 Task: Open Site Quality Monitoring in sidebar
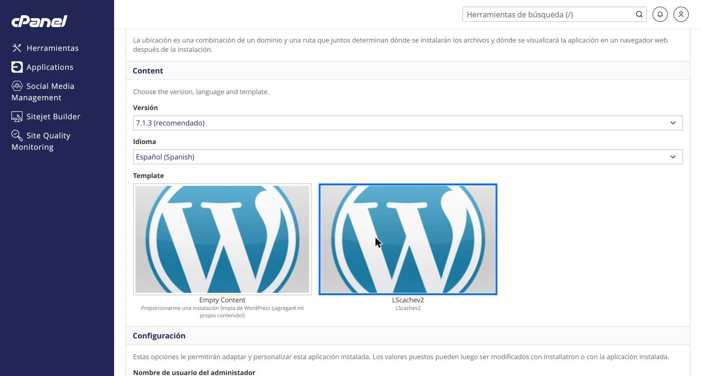41,141
